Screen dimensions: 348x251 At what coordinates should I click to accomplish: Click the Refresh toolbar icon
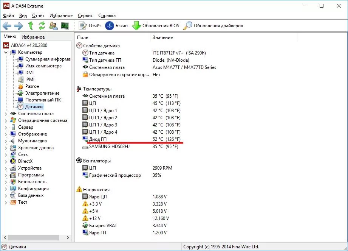[x=42, y=26]
